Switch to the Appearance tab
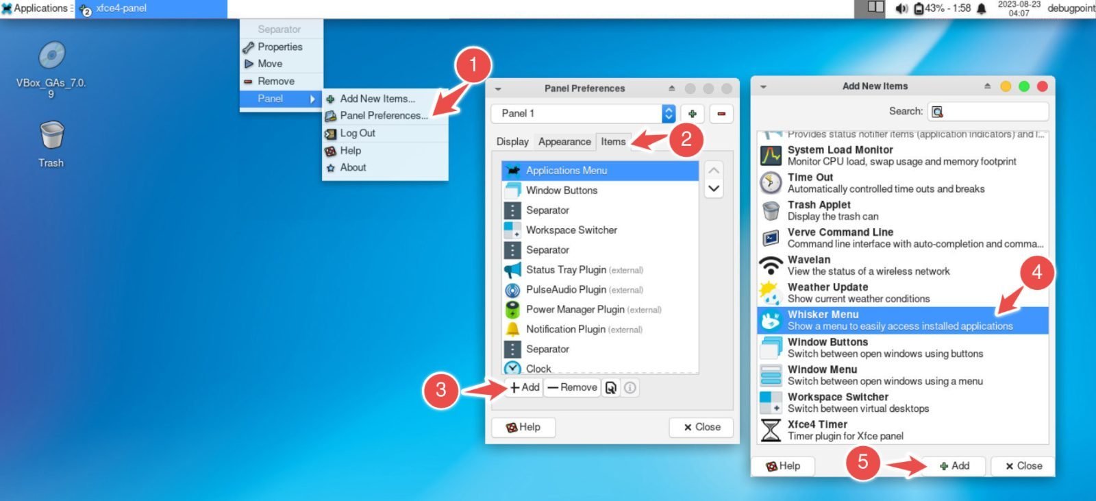This screenshot has height=501, width=1096. [x=564, y=141]
